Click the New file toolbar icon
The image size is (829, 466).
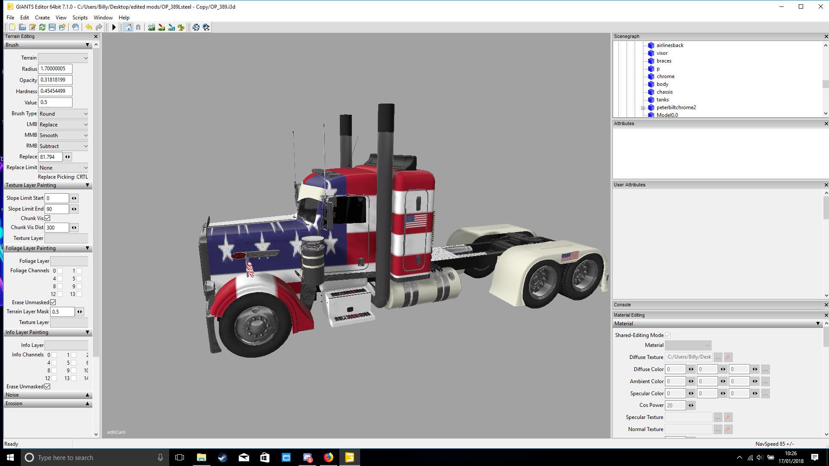(x=12, y=27)
